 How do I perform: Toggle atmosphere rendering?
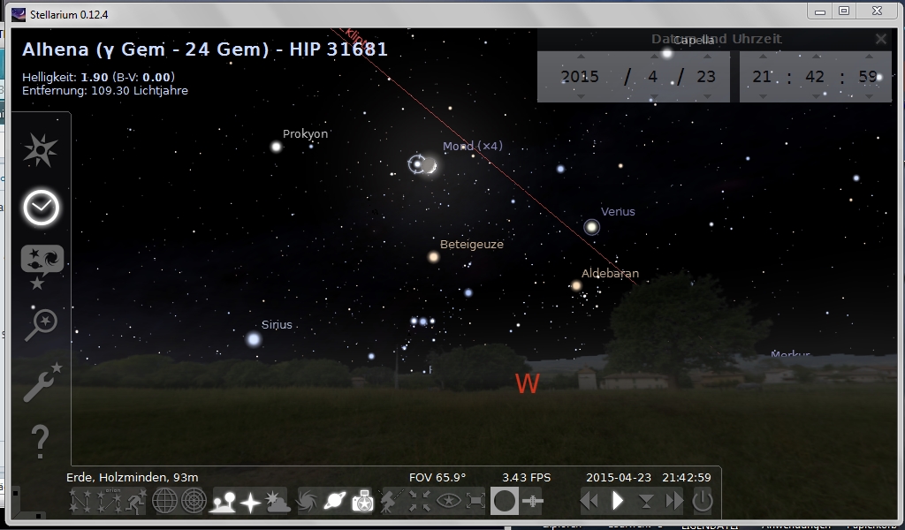pos(278,502)
